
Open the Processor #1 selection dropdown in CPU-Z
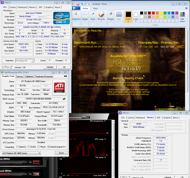[25, 61]
